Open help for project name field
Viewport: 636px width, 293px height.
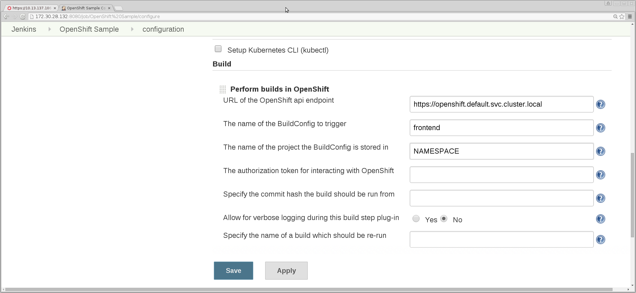pos(600,151)
